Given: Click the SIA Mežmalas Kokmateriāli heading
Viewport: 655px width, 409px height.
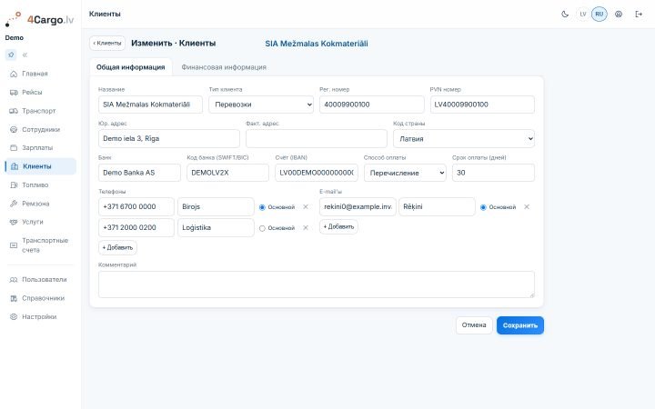Looking at the screenshot, I should point(317,44).
